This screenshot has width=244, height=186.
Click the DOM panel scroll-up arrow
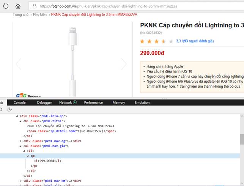point(242,116)
